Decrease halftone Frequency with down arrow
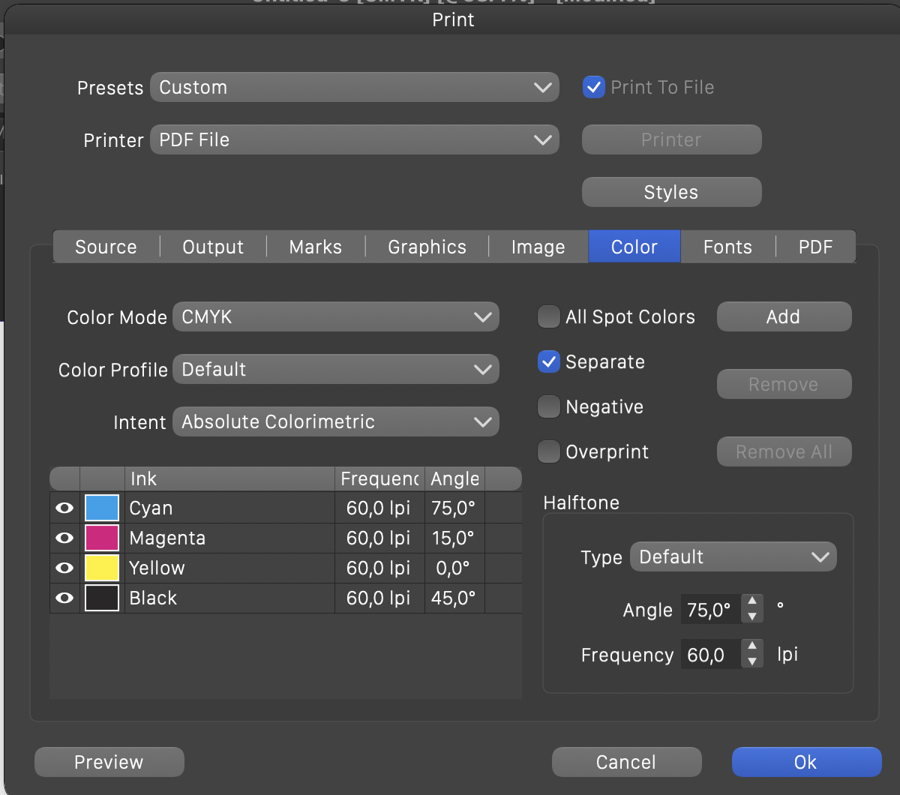Viewport: 900px width, 795px height. [x=751, y=662]
